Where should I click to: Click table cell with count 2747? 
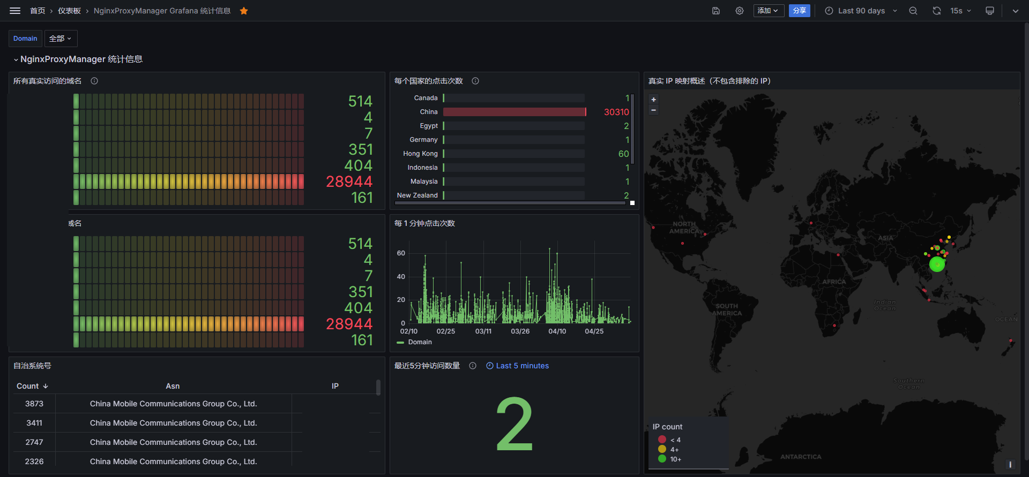pyautogui.click(x=34, y=442)
